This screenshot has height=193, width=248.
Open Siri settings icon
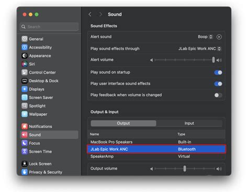click(25, 64)
